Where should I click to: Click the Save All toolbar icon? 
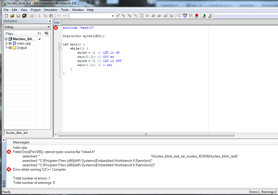24,16
